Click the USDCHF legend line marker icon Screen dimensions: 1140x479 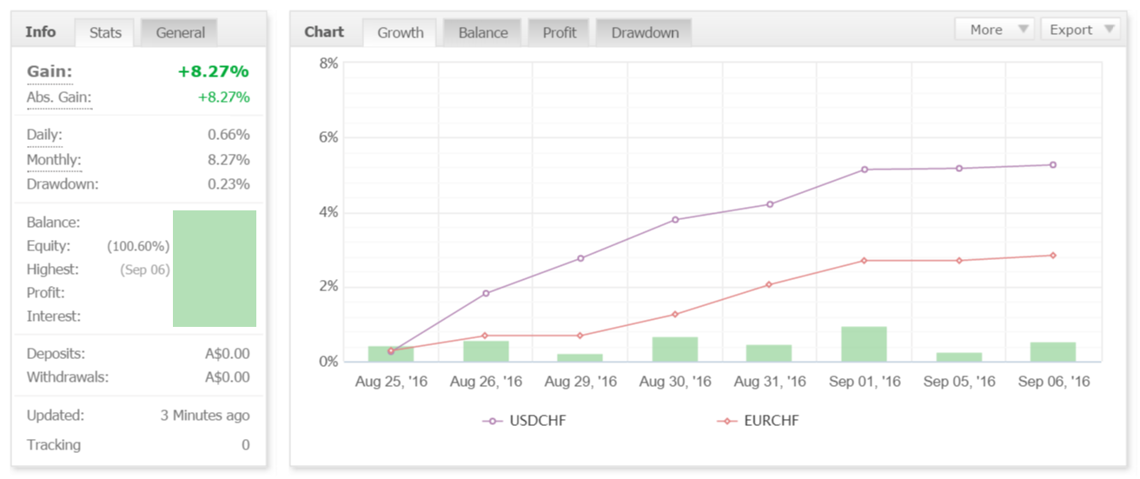pyautogui.click(x=493, y=421)
